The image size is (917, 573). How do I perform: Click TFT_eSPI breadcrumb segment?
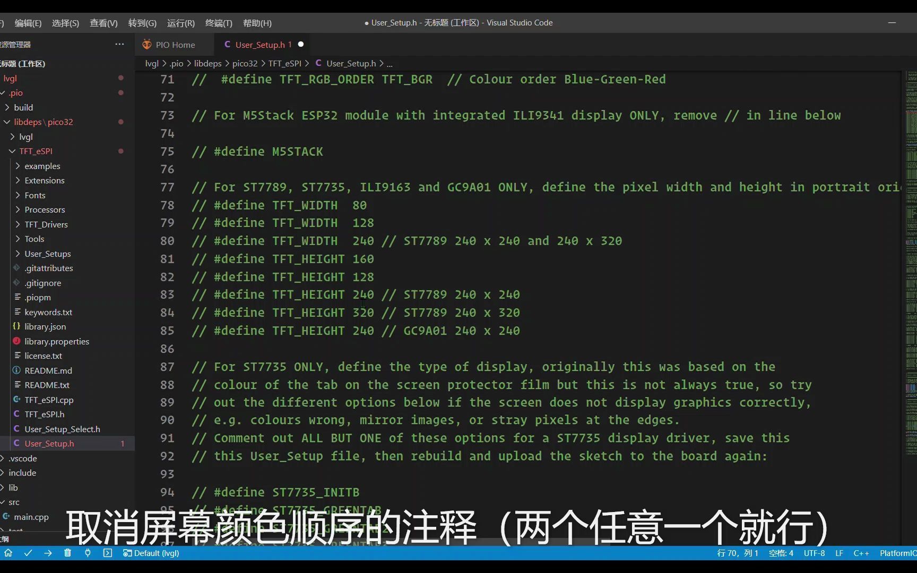[284, 63]
